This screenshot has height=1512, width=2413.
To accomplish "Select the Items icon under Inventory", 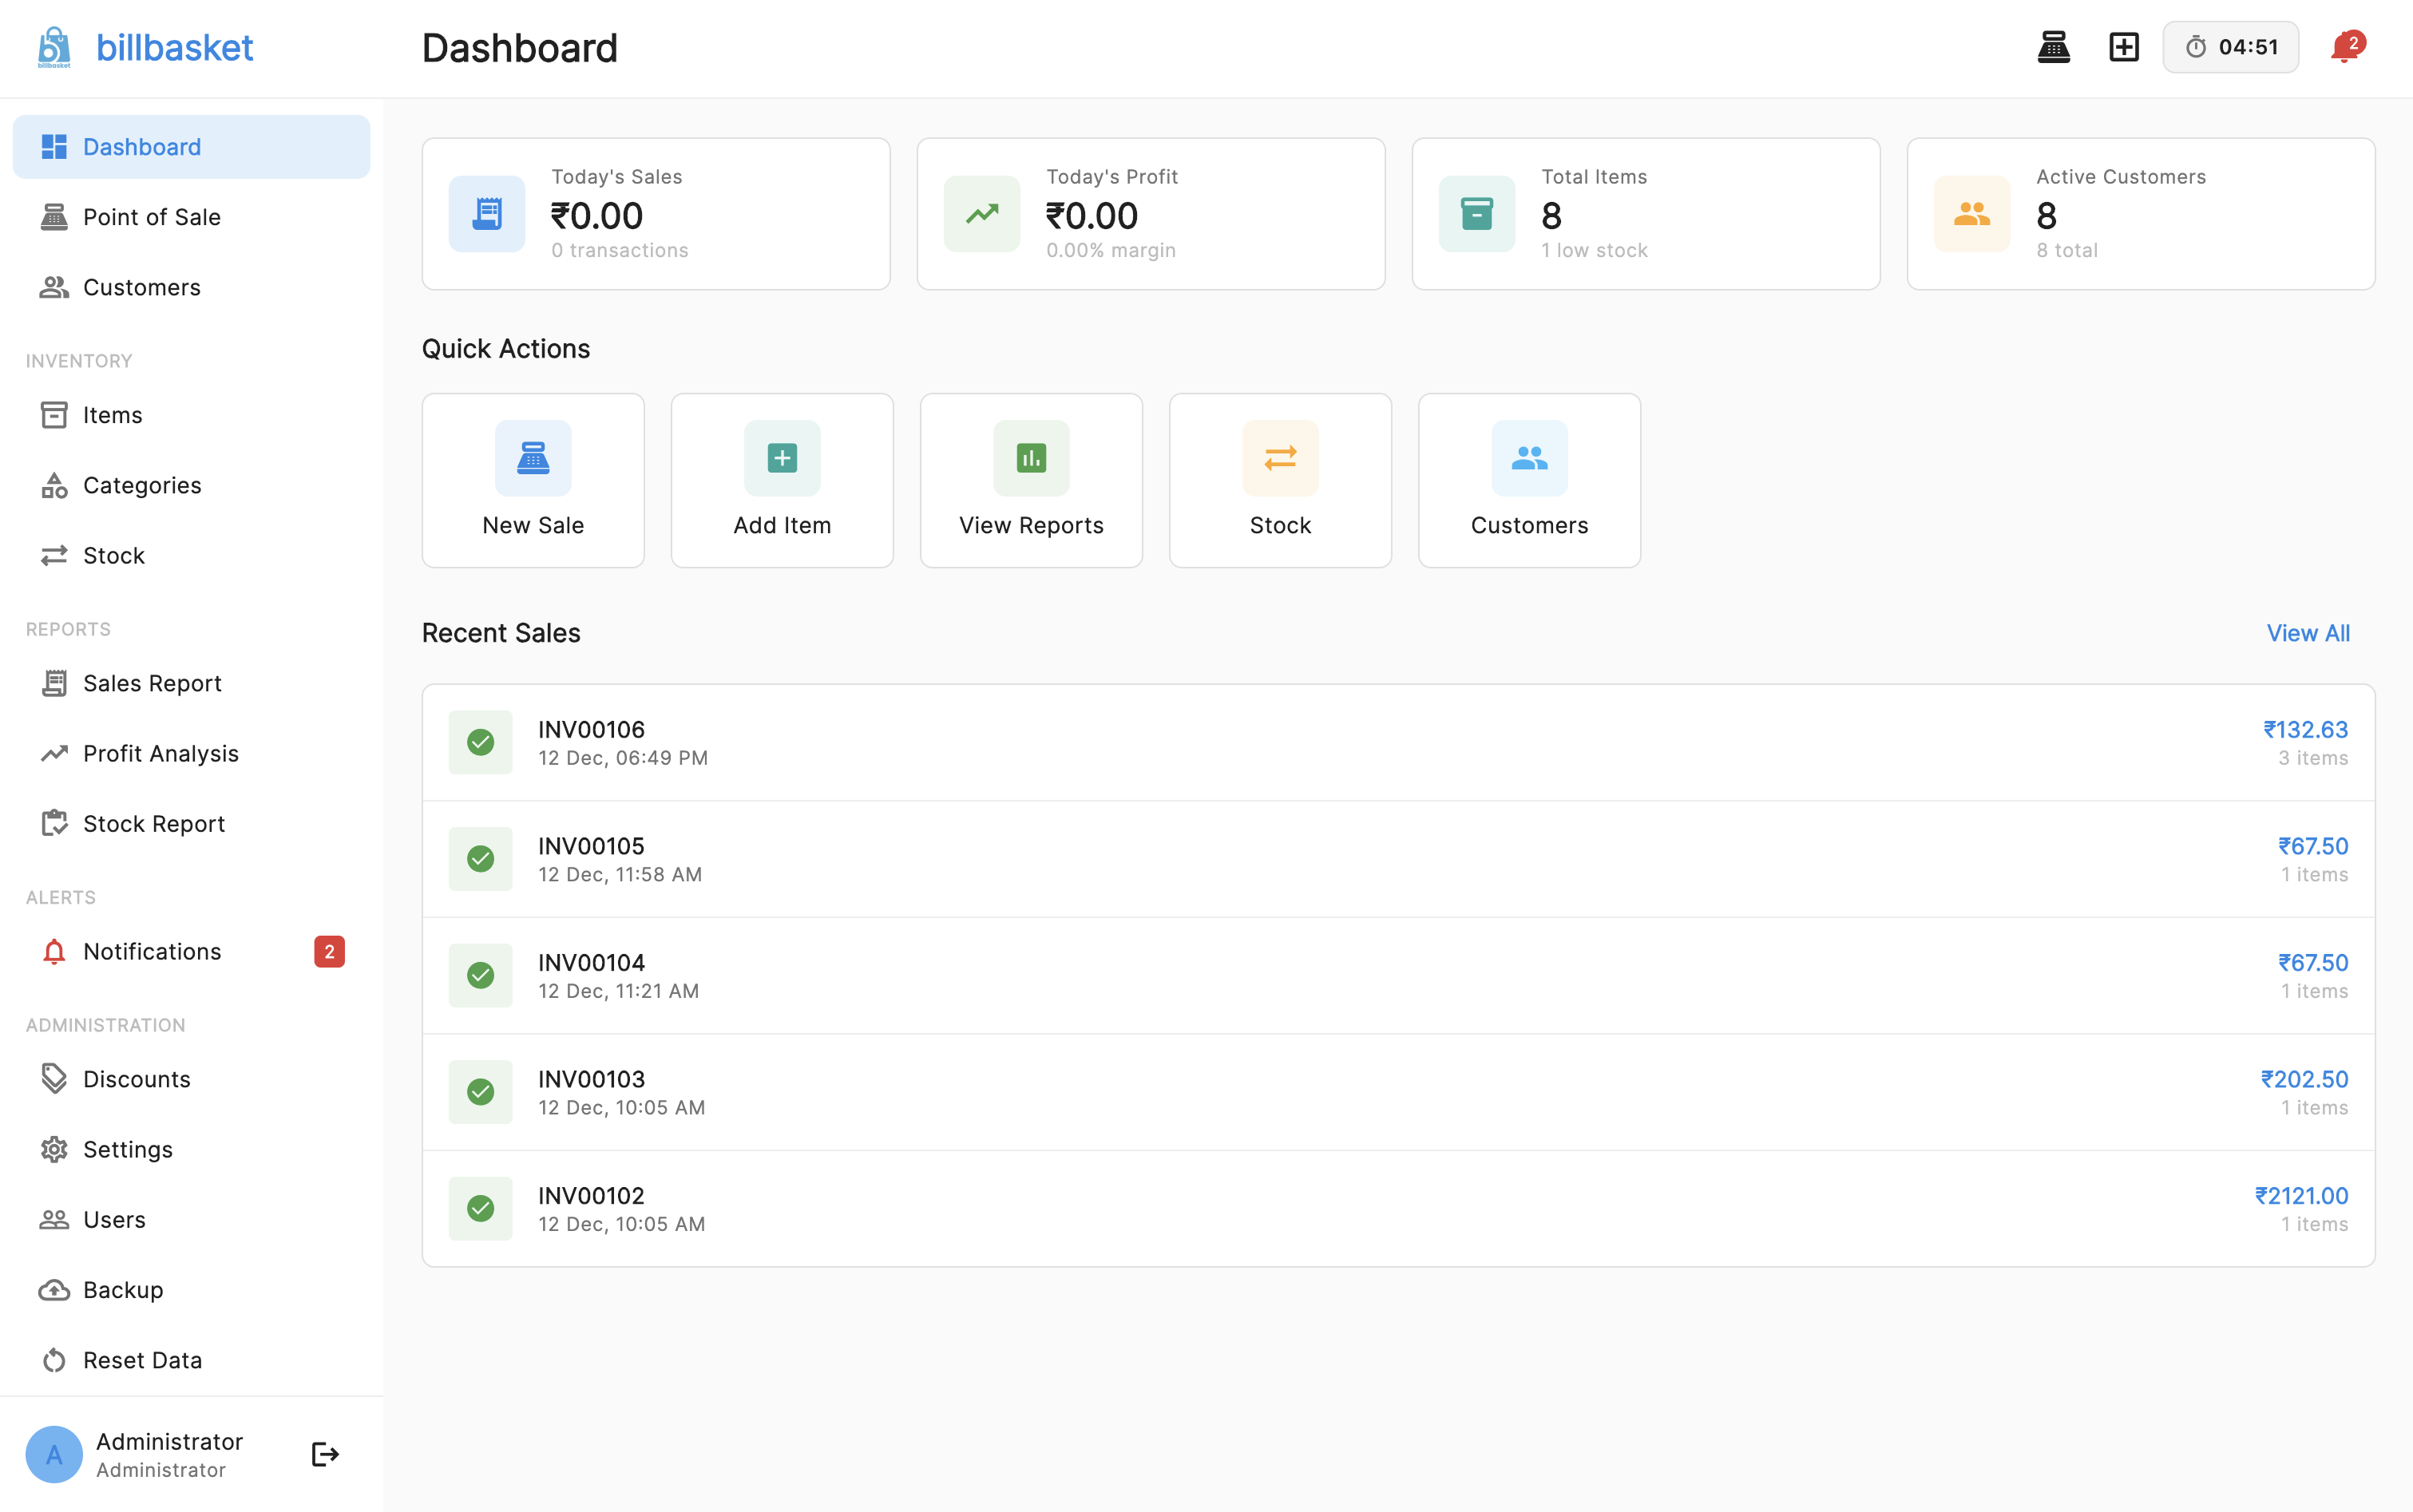I will coord(54,414).
